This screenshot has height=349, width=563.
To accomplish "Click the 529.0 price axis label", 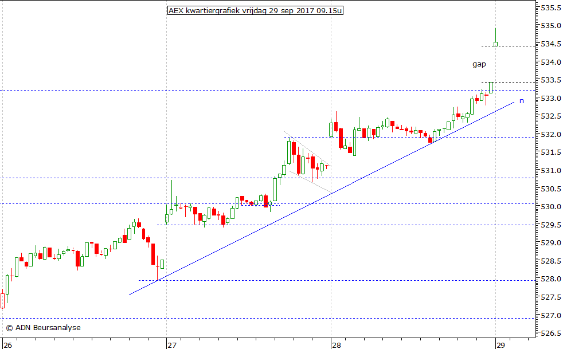I will pos(551,243).
